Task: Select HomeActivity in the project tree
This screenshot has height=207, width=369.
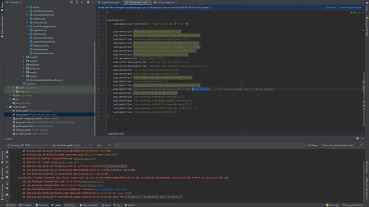Action: pos(40,22)
